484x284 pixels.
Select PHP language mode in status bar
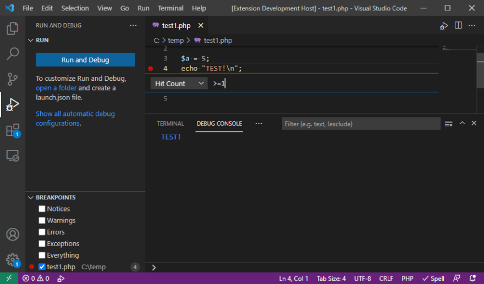pyautogui.click(x=408, y=279)
